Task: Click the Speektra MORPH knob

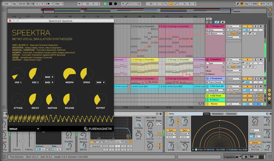Action: 69,74
